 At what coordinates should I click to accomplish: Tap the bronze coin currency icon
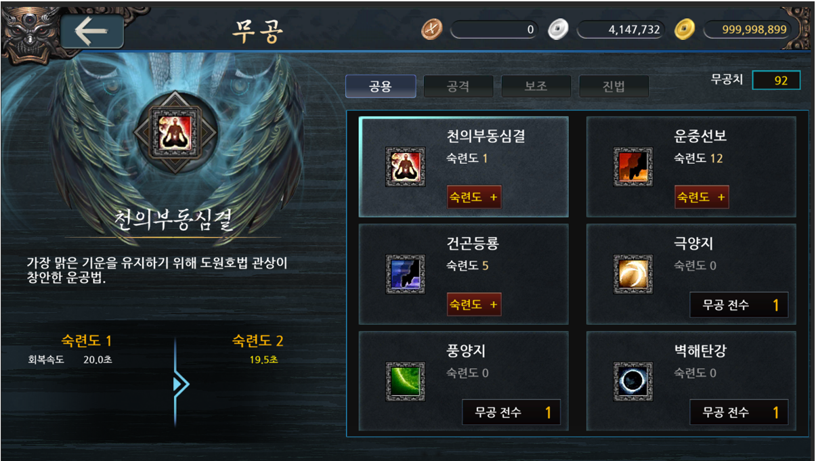point(432,29)
